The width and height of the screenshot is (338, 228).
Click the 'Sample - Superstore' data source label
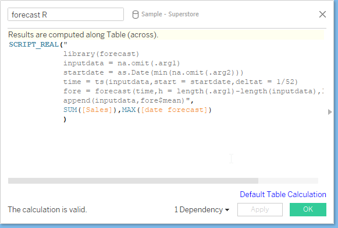point(170,14)
